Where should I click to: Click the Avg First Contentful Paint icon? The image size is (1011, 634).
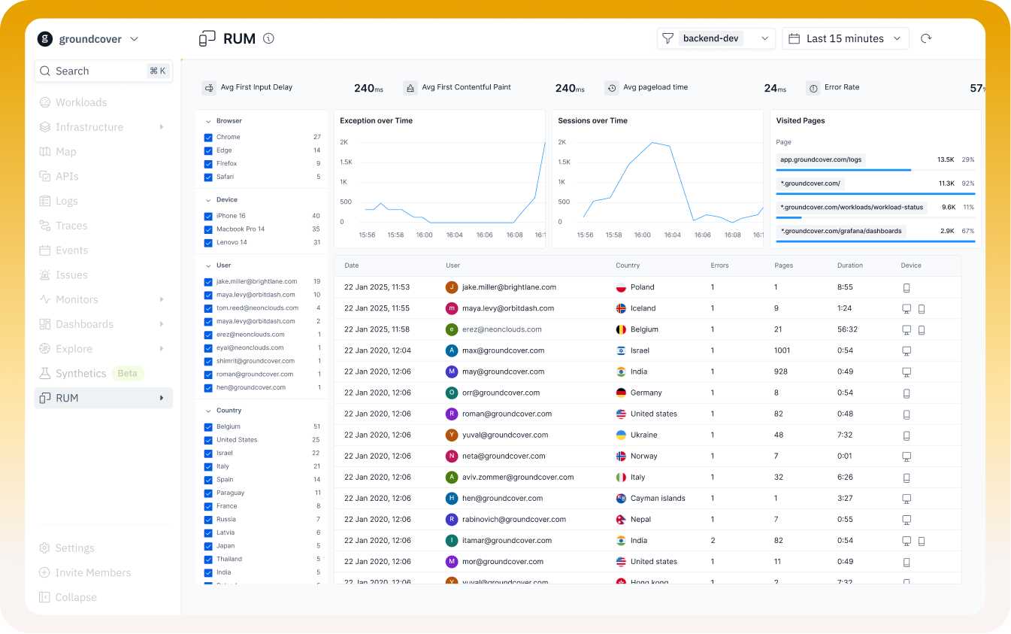pyautogui.click(x=410, y=88)
